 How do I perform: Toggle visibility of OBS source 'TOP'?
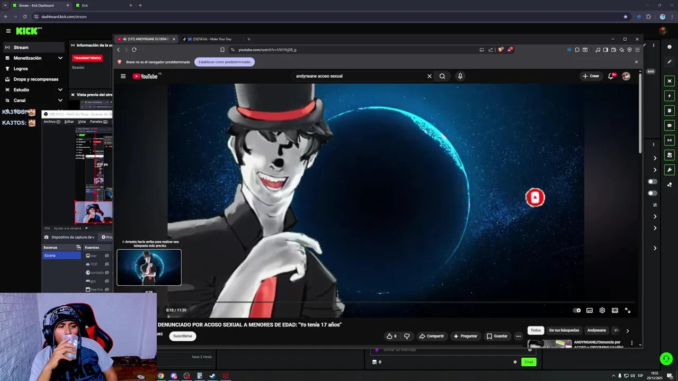click(x=106, y=264)
